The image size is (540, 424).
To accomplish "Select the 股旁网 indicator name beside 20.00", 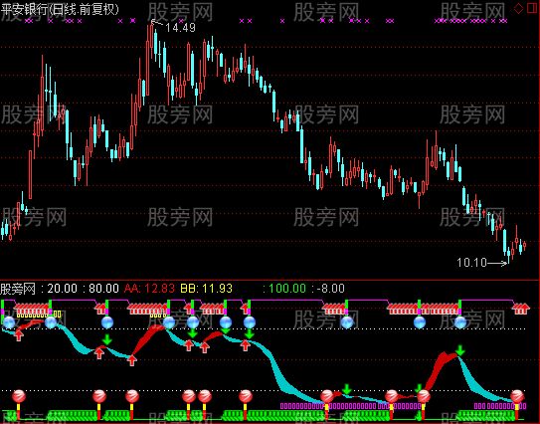I will (x=18, y=289).
